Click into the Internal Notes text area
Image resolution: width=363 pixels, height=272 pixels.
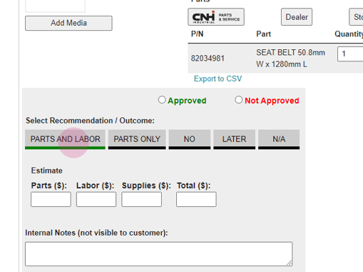coord(159,254)
